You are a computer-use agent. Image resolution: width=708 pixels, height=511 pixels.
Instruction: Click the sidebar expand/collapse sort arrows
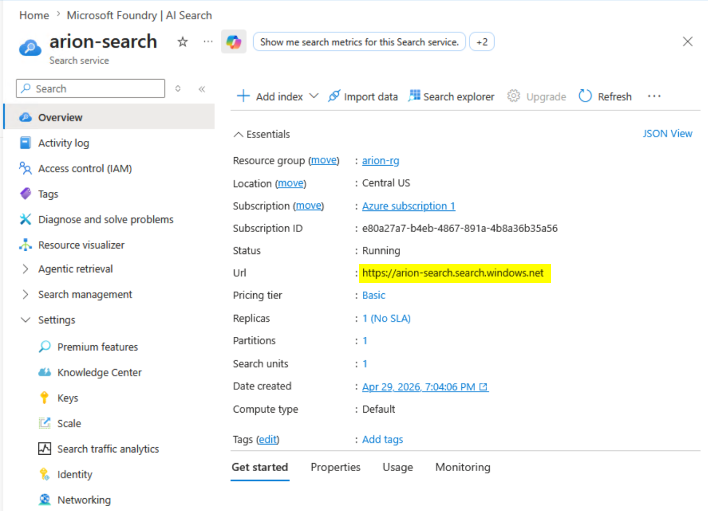coord(178,89)
